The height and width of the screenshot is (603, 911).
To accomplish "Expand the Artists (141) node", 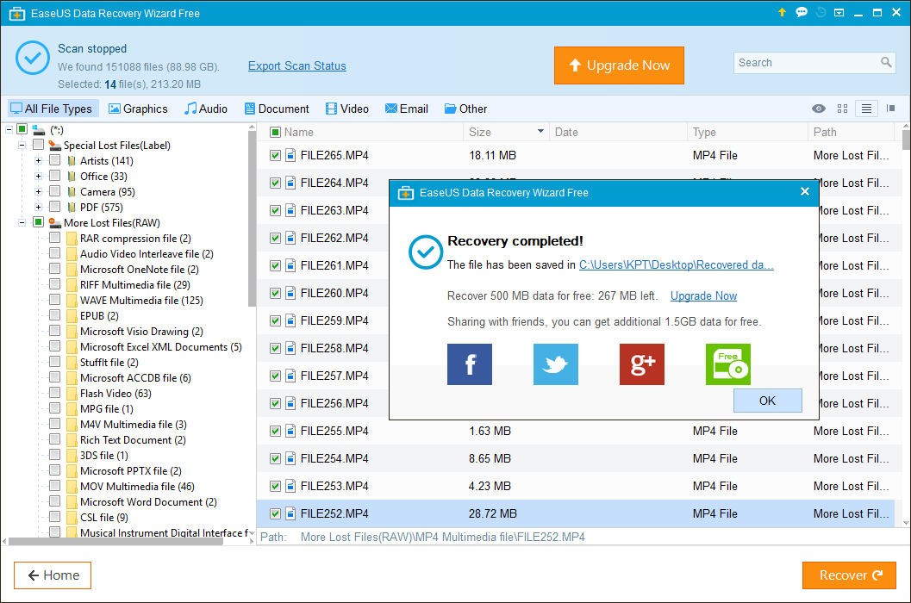I will coord(38,160).
